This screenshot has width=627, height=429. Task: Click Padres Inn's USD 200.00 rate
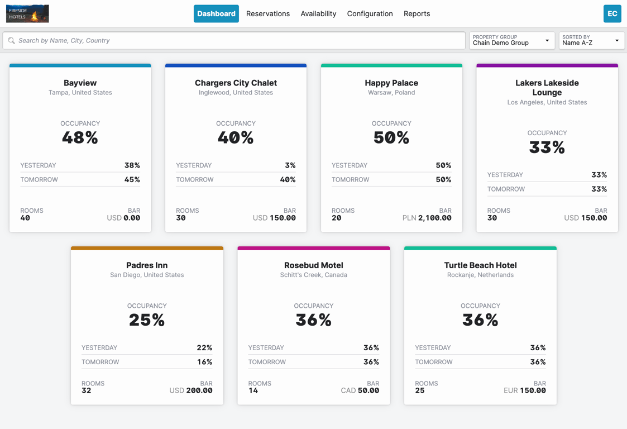[191, 390]
